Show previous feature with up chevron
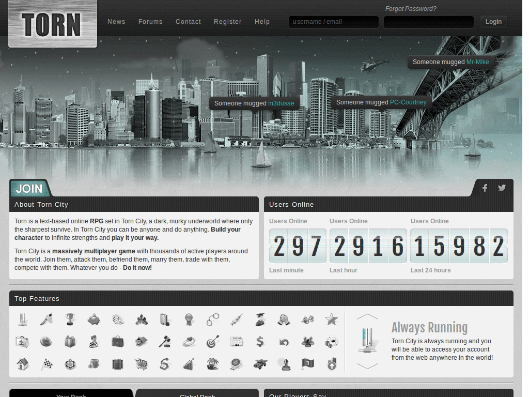Screen dimensions: 529x397 pos(367,316)
